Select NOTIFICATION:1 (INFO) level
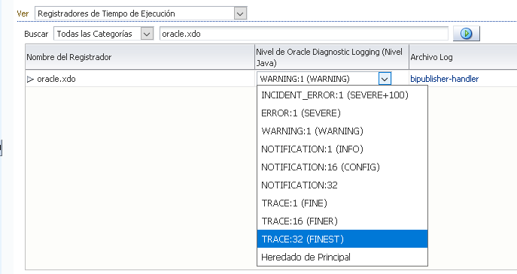 tap(342, 149)
